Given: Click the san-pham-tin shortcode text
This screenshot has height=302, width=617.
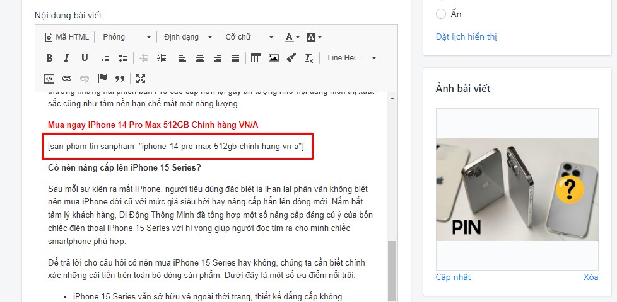Looking at the screenshot, I should (x=176, y=147).
